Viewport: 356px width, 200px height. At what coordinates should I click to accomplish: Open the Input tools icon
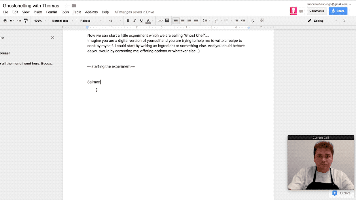261,21
